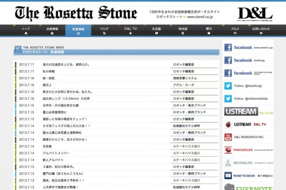Click ロゼッタ・静岡ブランチ on the 夏山 row
The image size is (286, 190).
tap(189, 112)
